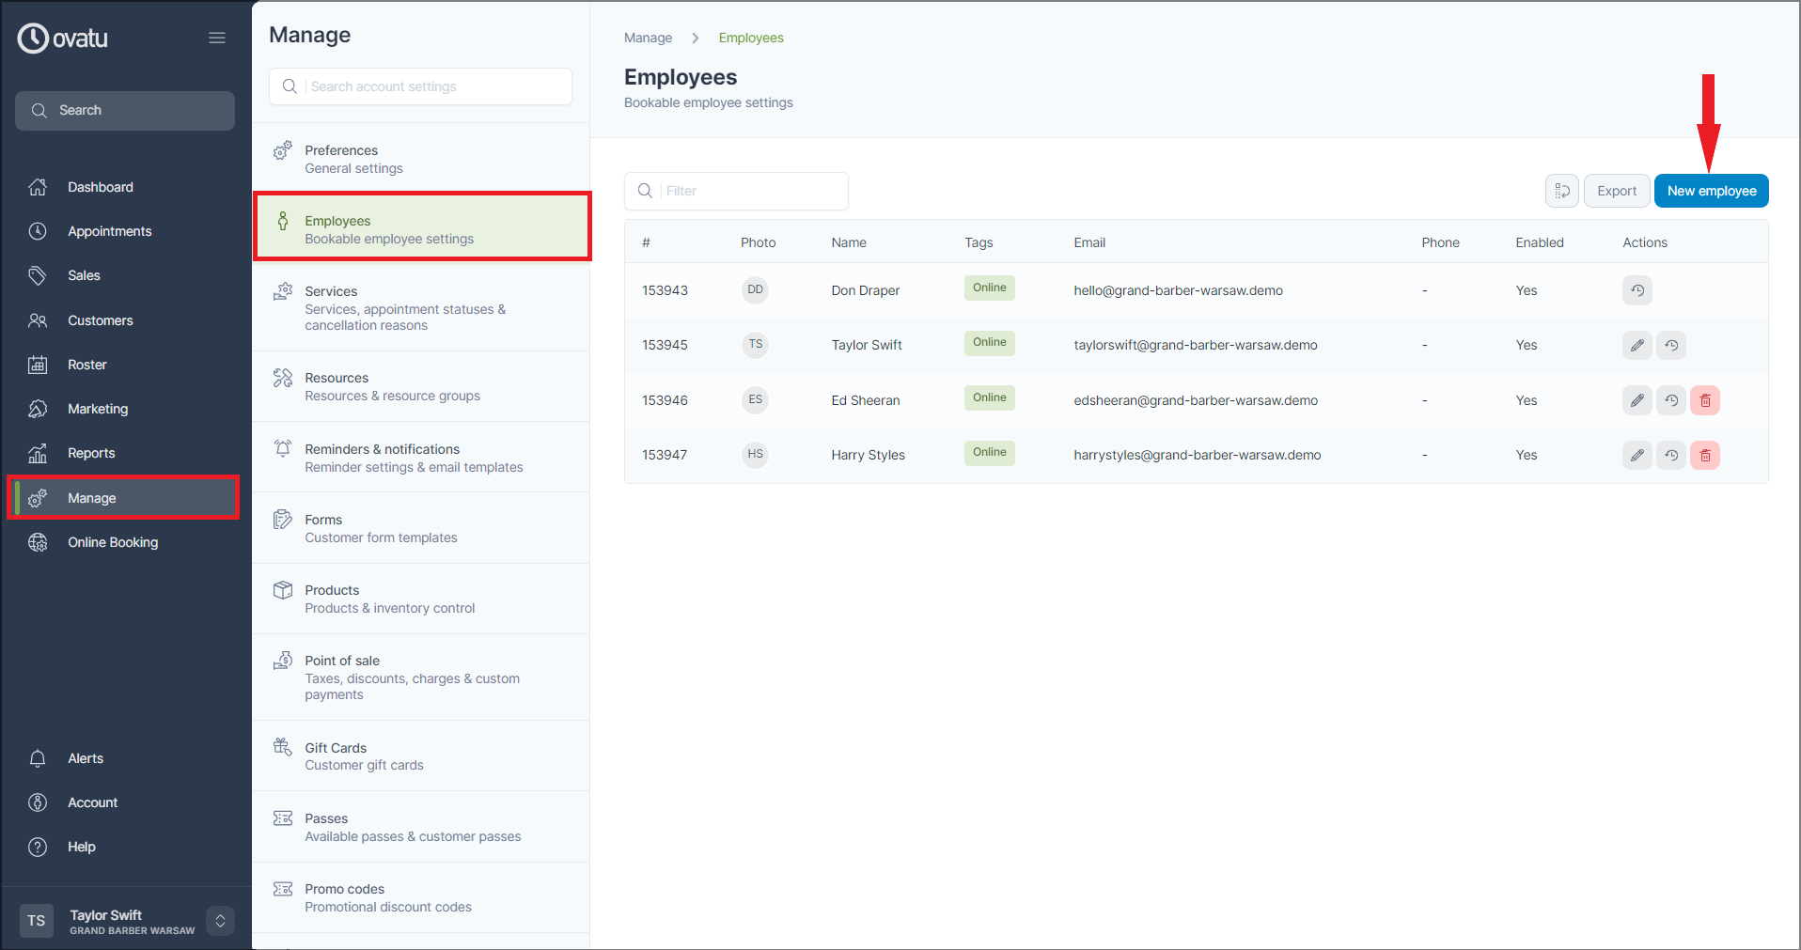Select the Dashboard icon in sidebar

[38, 187]
